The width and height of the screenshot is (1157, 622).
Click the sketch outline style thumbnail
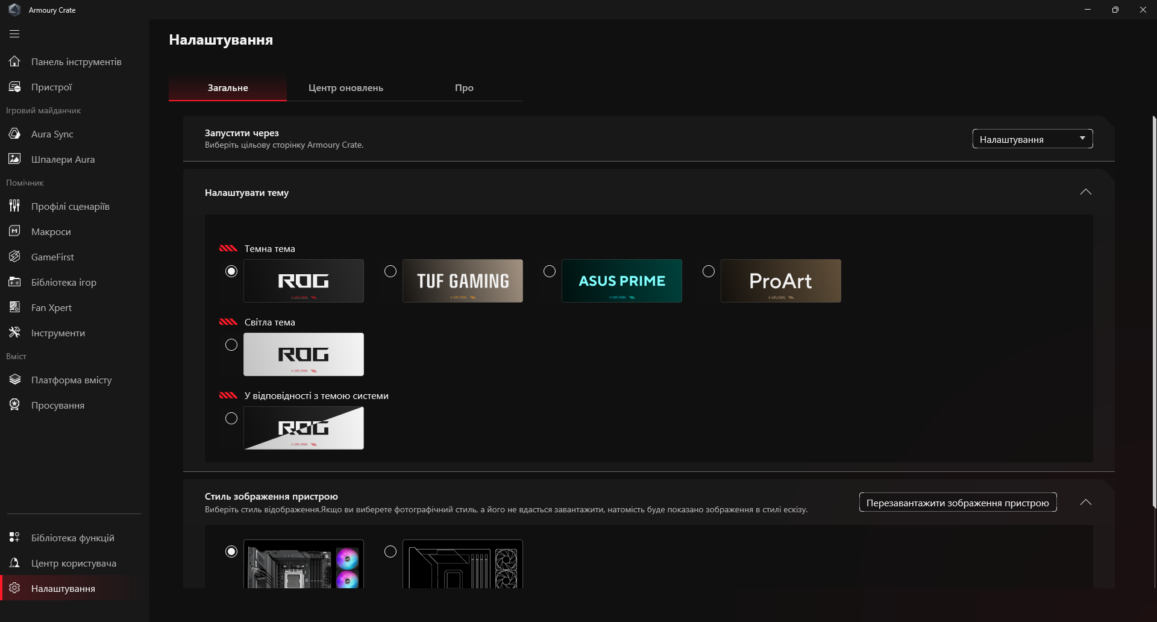tap(463, 564)
